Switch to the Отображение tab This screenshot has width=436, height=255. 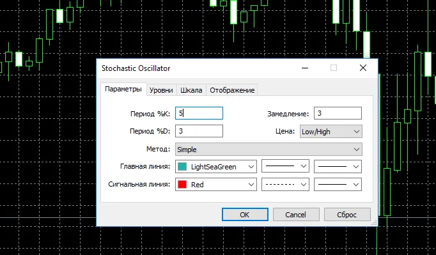pos(232,90)
